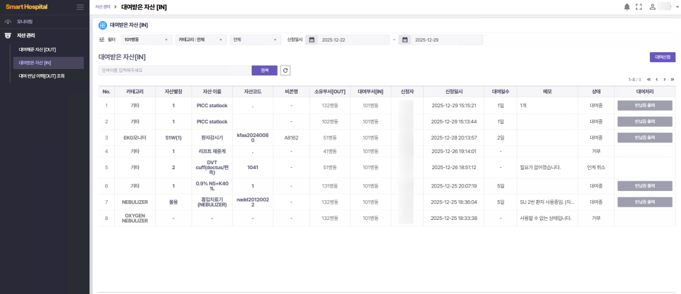The height and width of the screenshot is (294, 681).
Task: Select 대여해준 자산 [OUT] menu item
Action: coord(37,49)
